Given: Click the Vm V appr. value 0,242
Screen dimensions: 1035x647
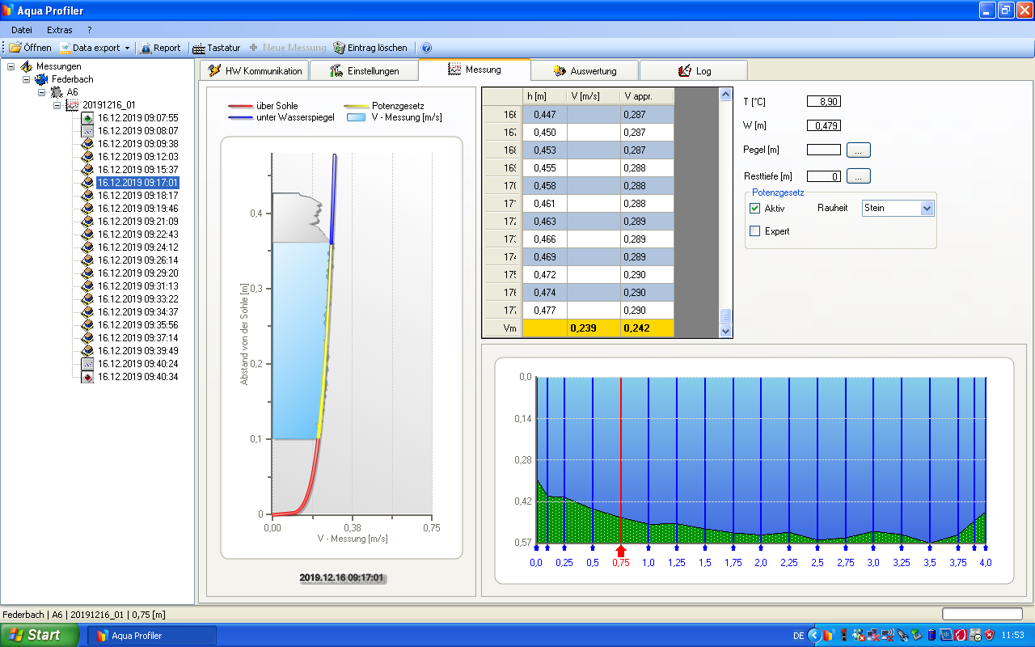Looking at the screenshot, I should [x=647, y=328].
